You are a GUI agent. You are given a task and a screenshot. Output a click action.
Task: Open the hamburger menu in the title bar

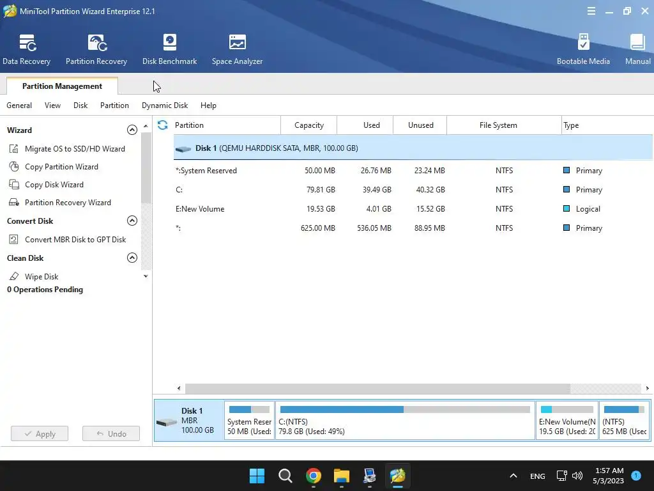[591, 12]
